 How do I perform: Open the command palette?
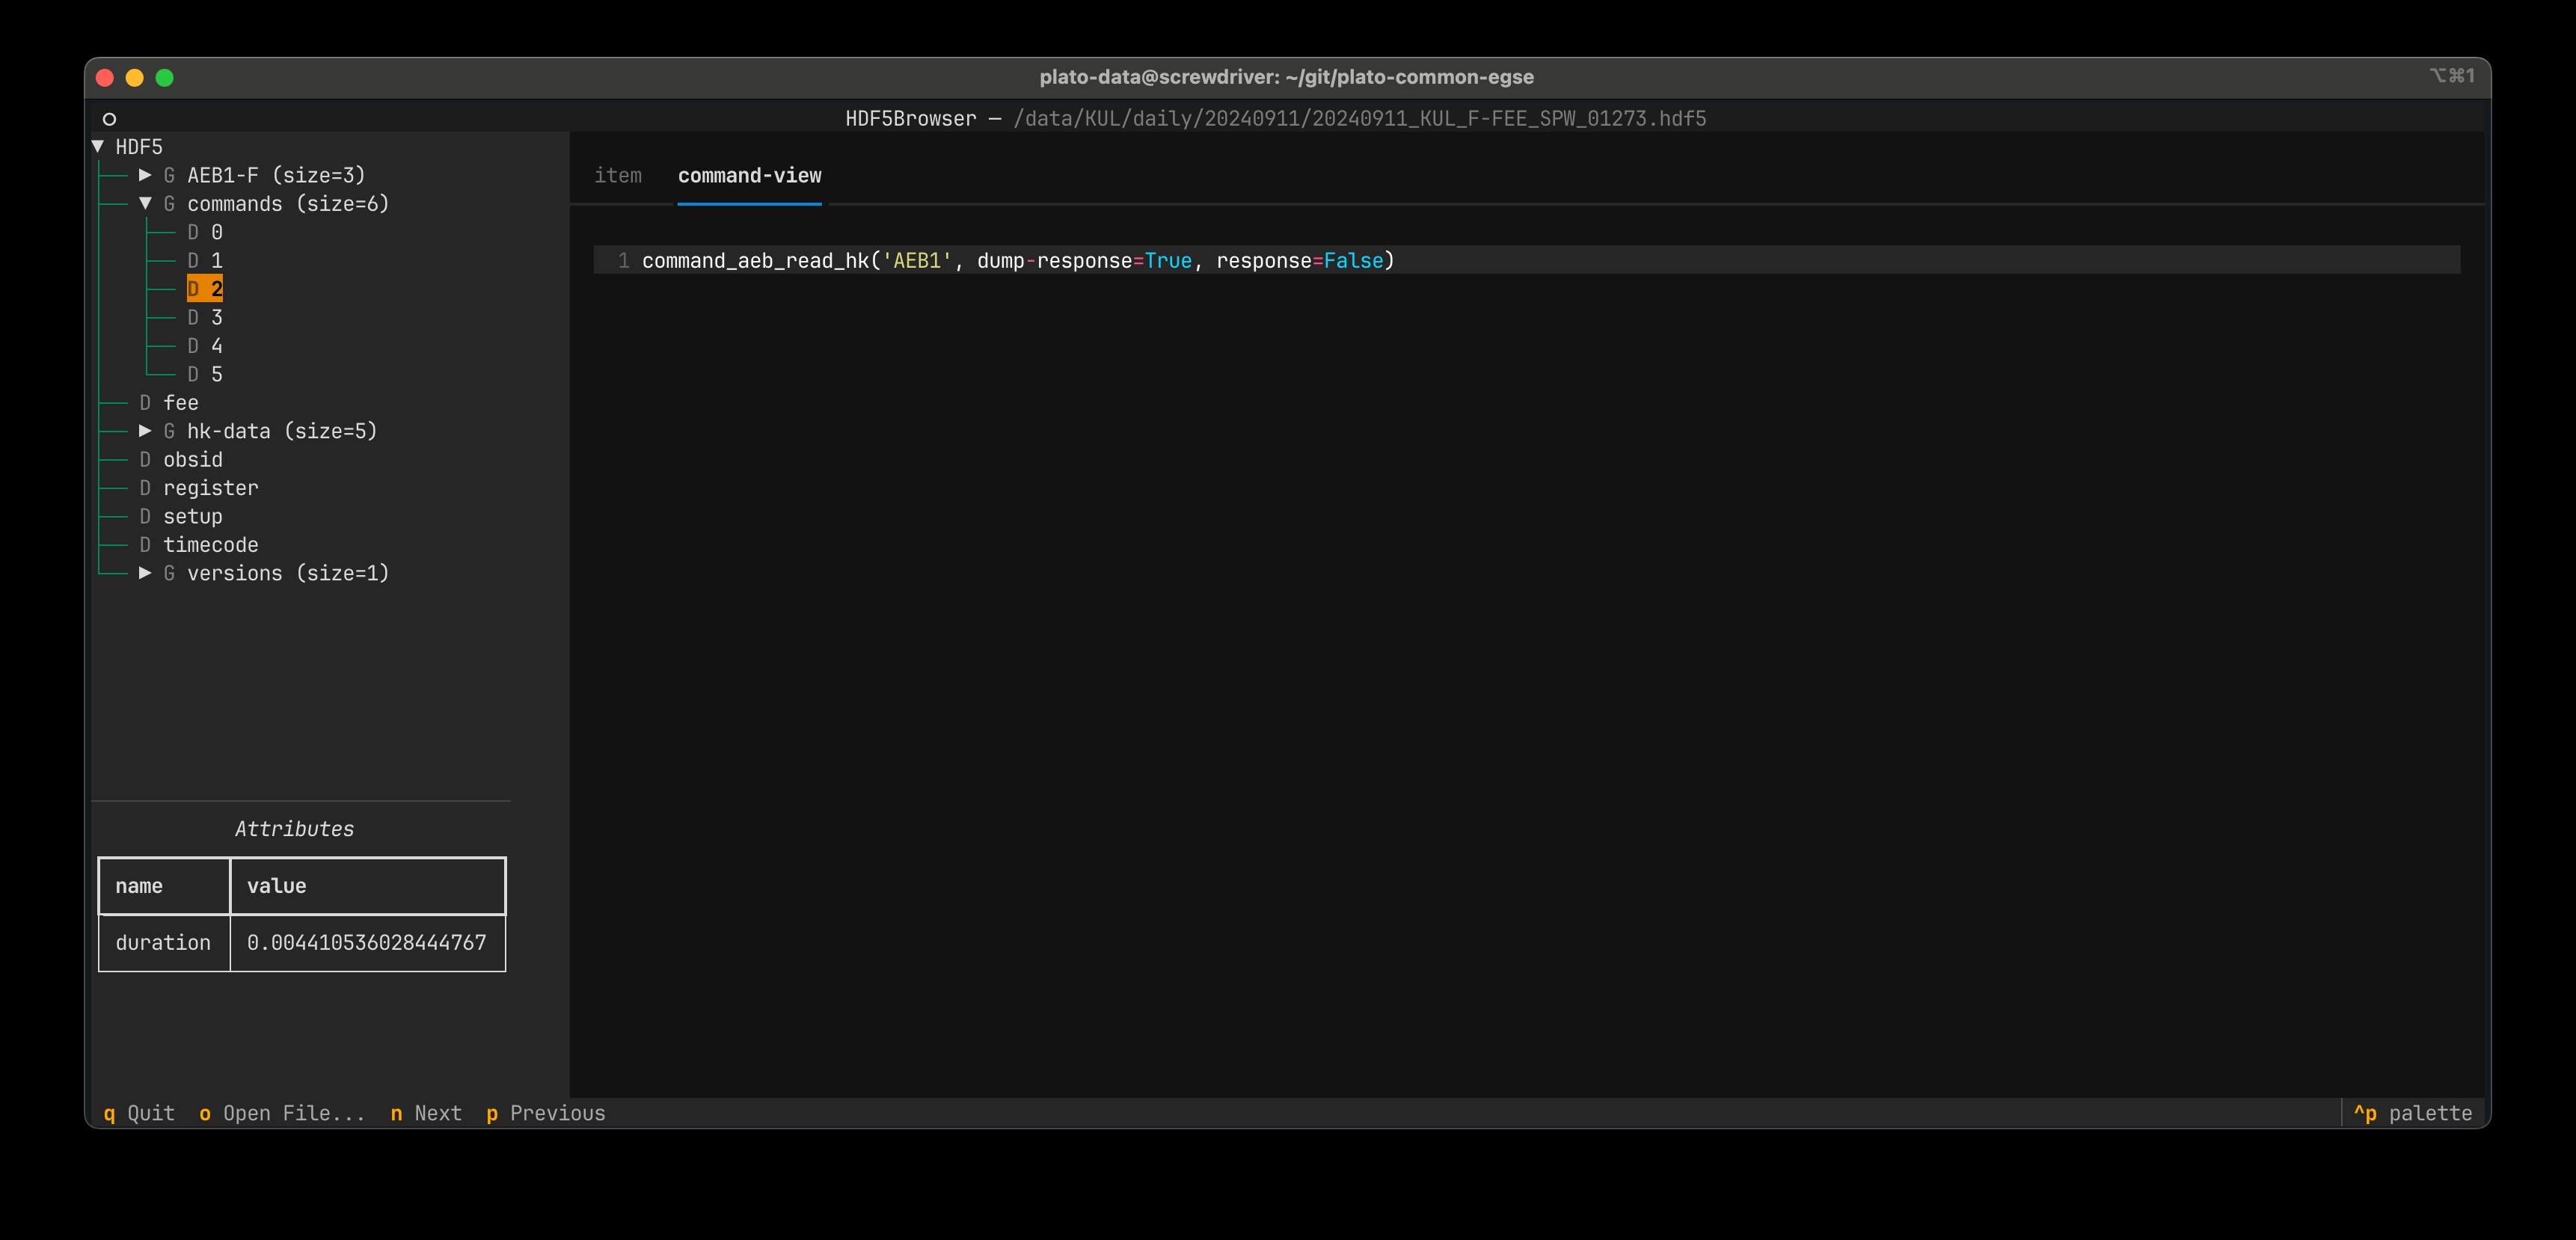pyautogui.click(x=2412, y=1113)
